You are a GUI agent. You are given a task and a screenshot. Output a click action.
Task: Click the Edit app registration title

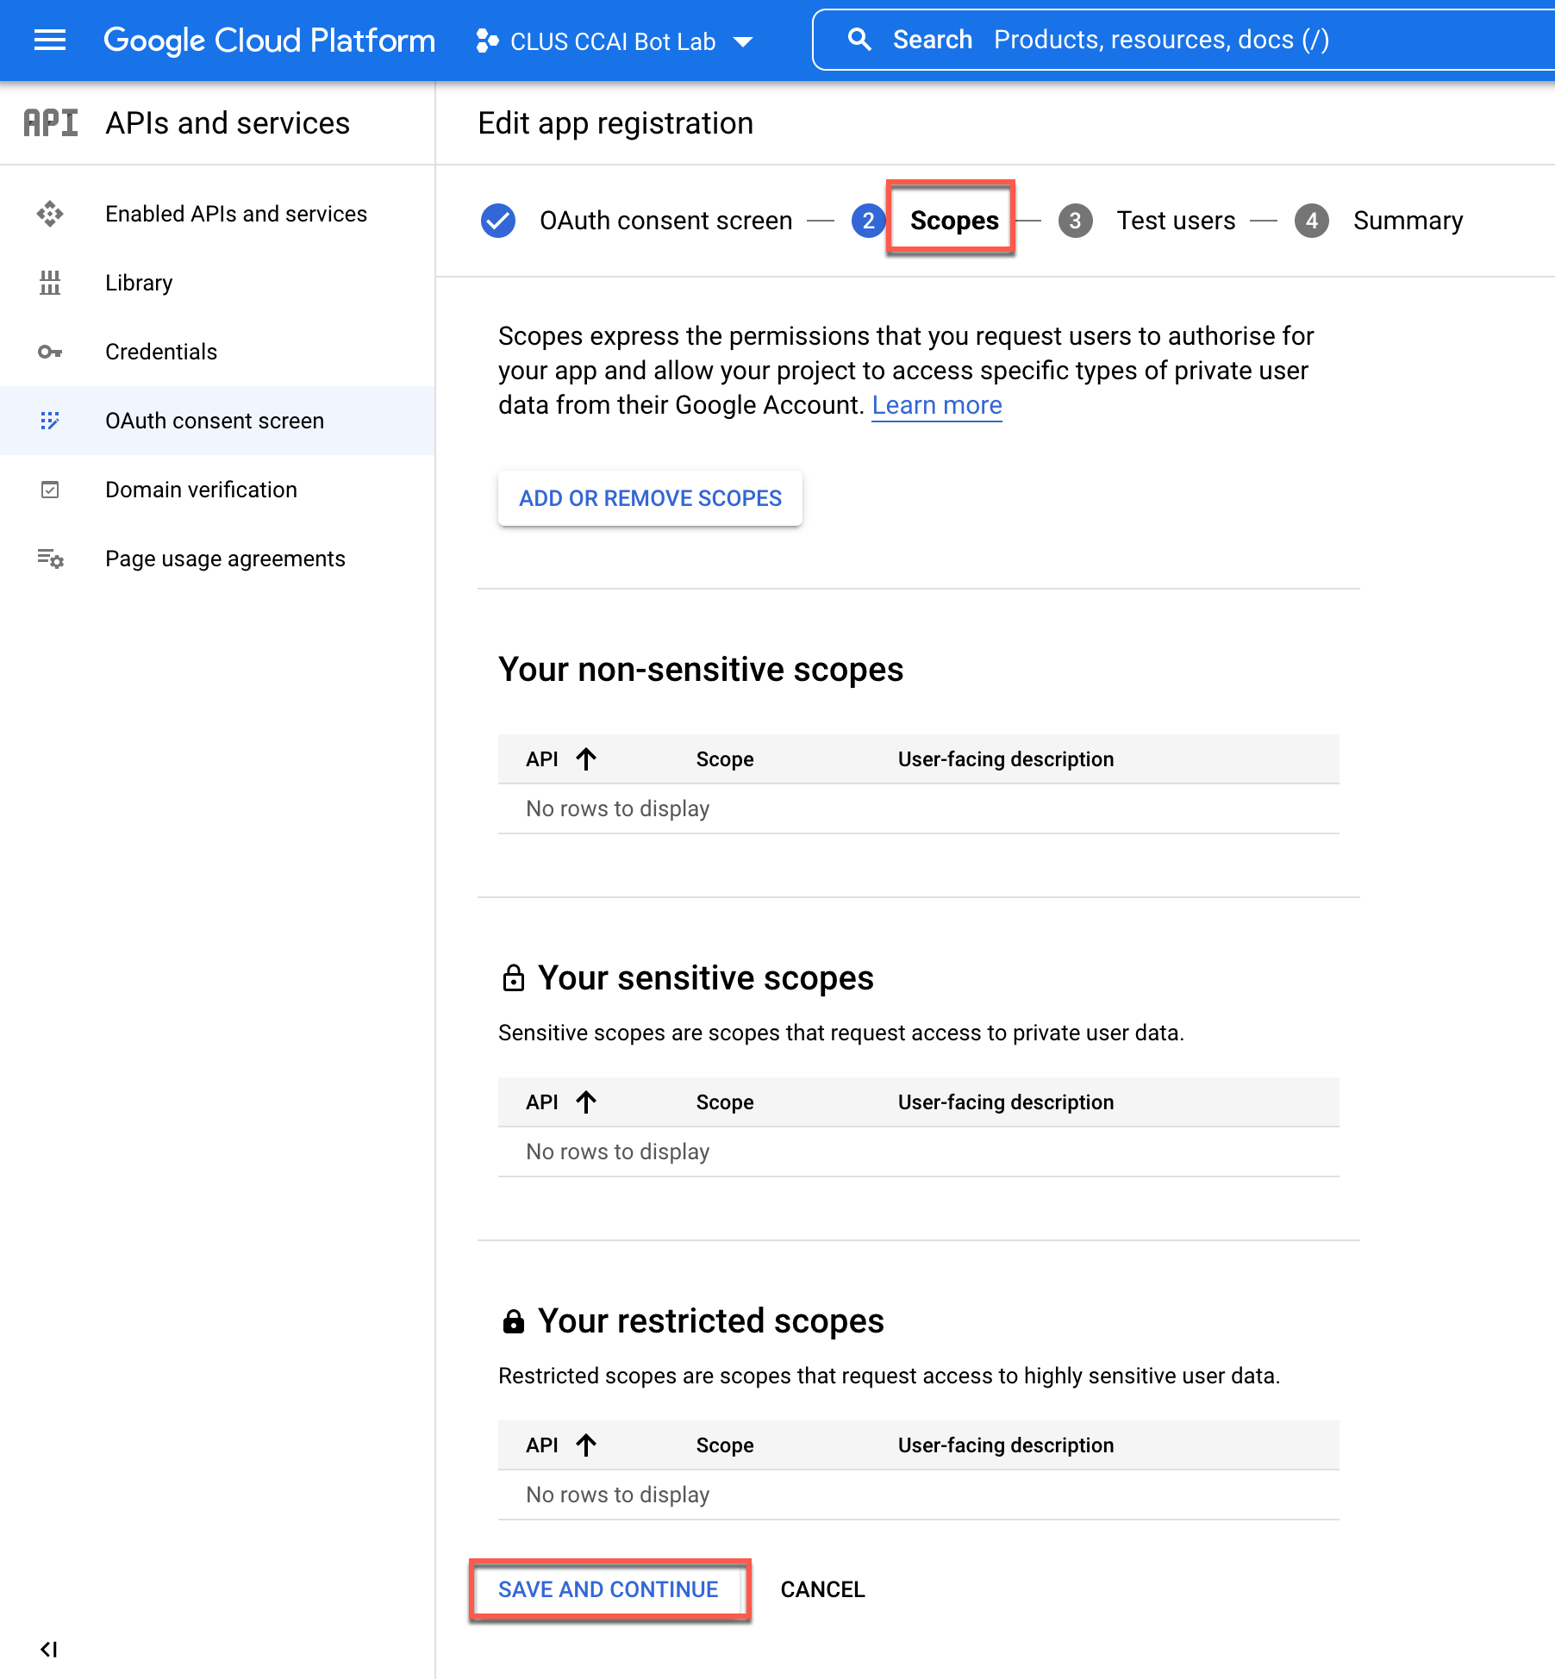pos(615,123)
